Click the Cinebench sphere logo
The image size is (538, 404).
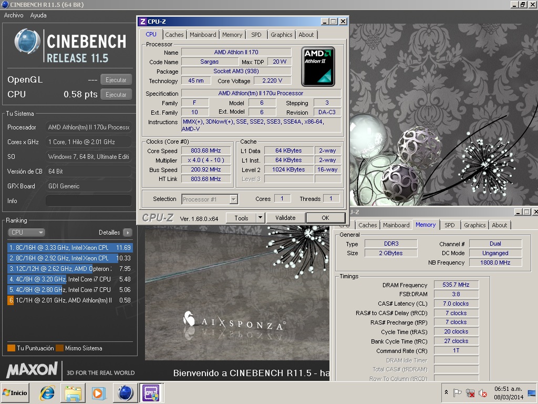point(27,41)
